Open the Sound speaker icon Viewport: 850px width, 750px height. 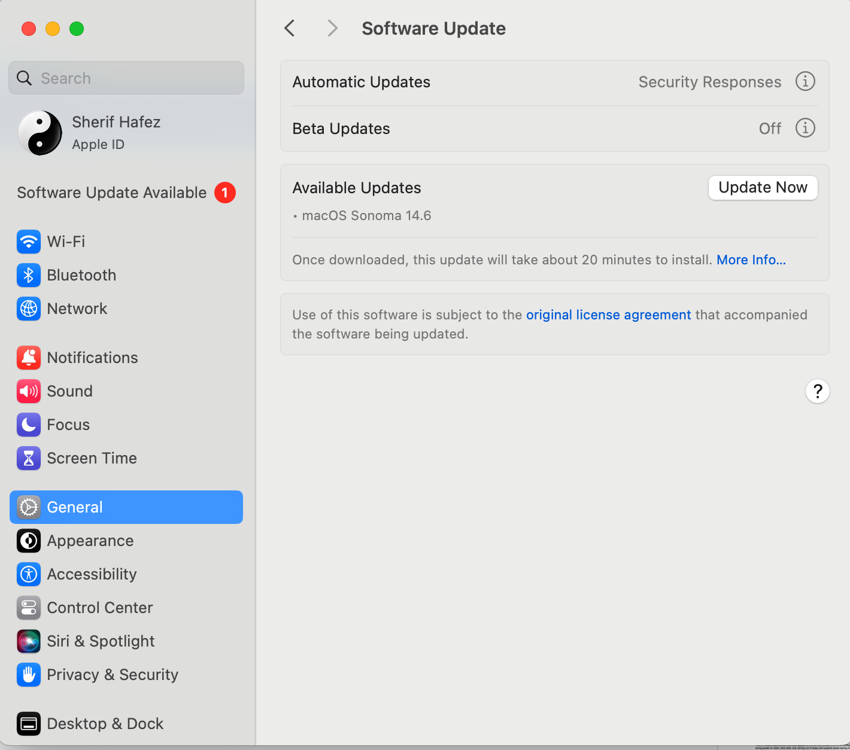(29, 391)
